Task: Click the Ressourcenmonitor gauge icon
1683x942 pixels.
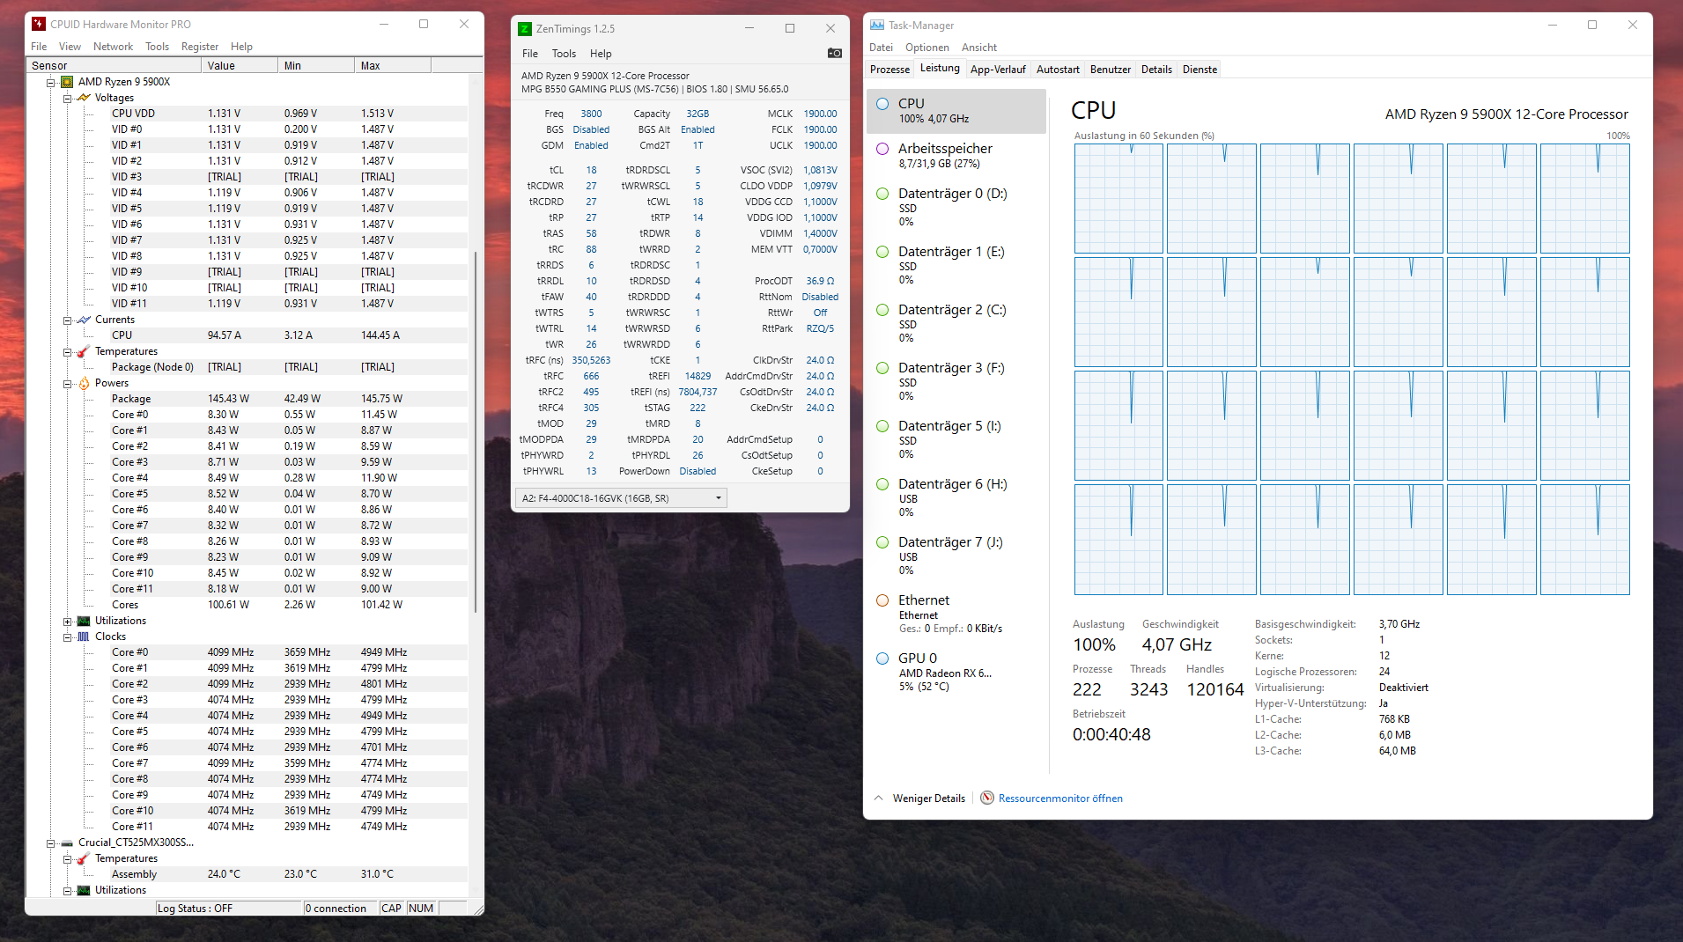Action: (x=987, y=798)
